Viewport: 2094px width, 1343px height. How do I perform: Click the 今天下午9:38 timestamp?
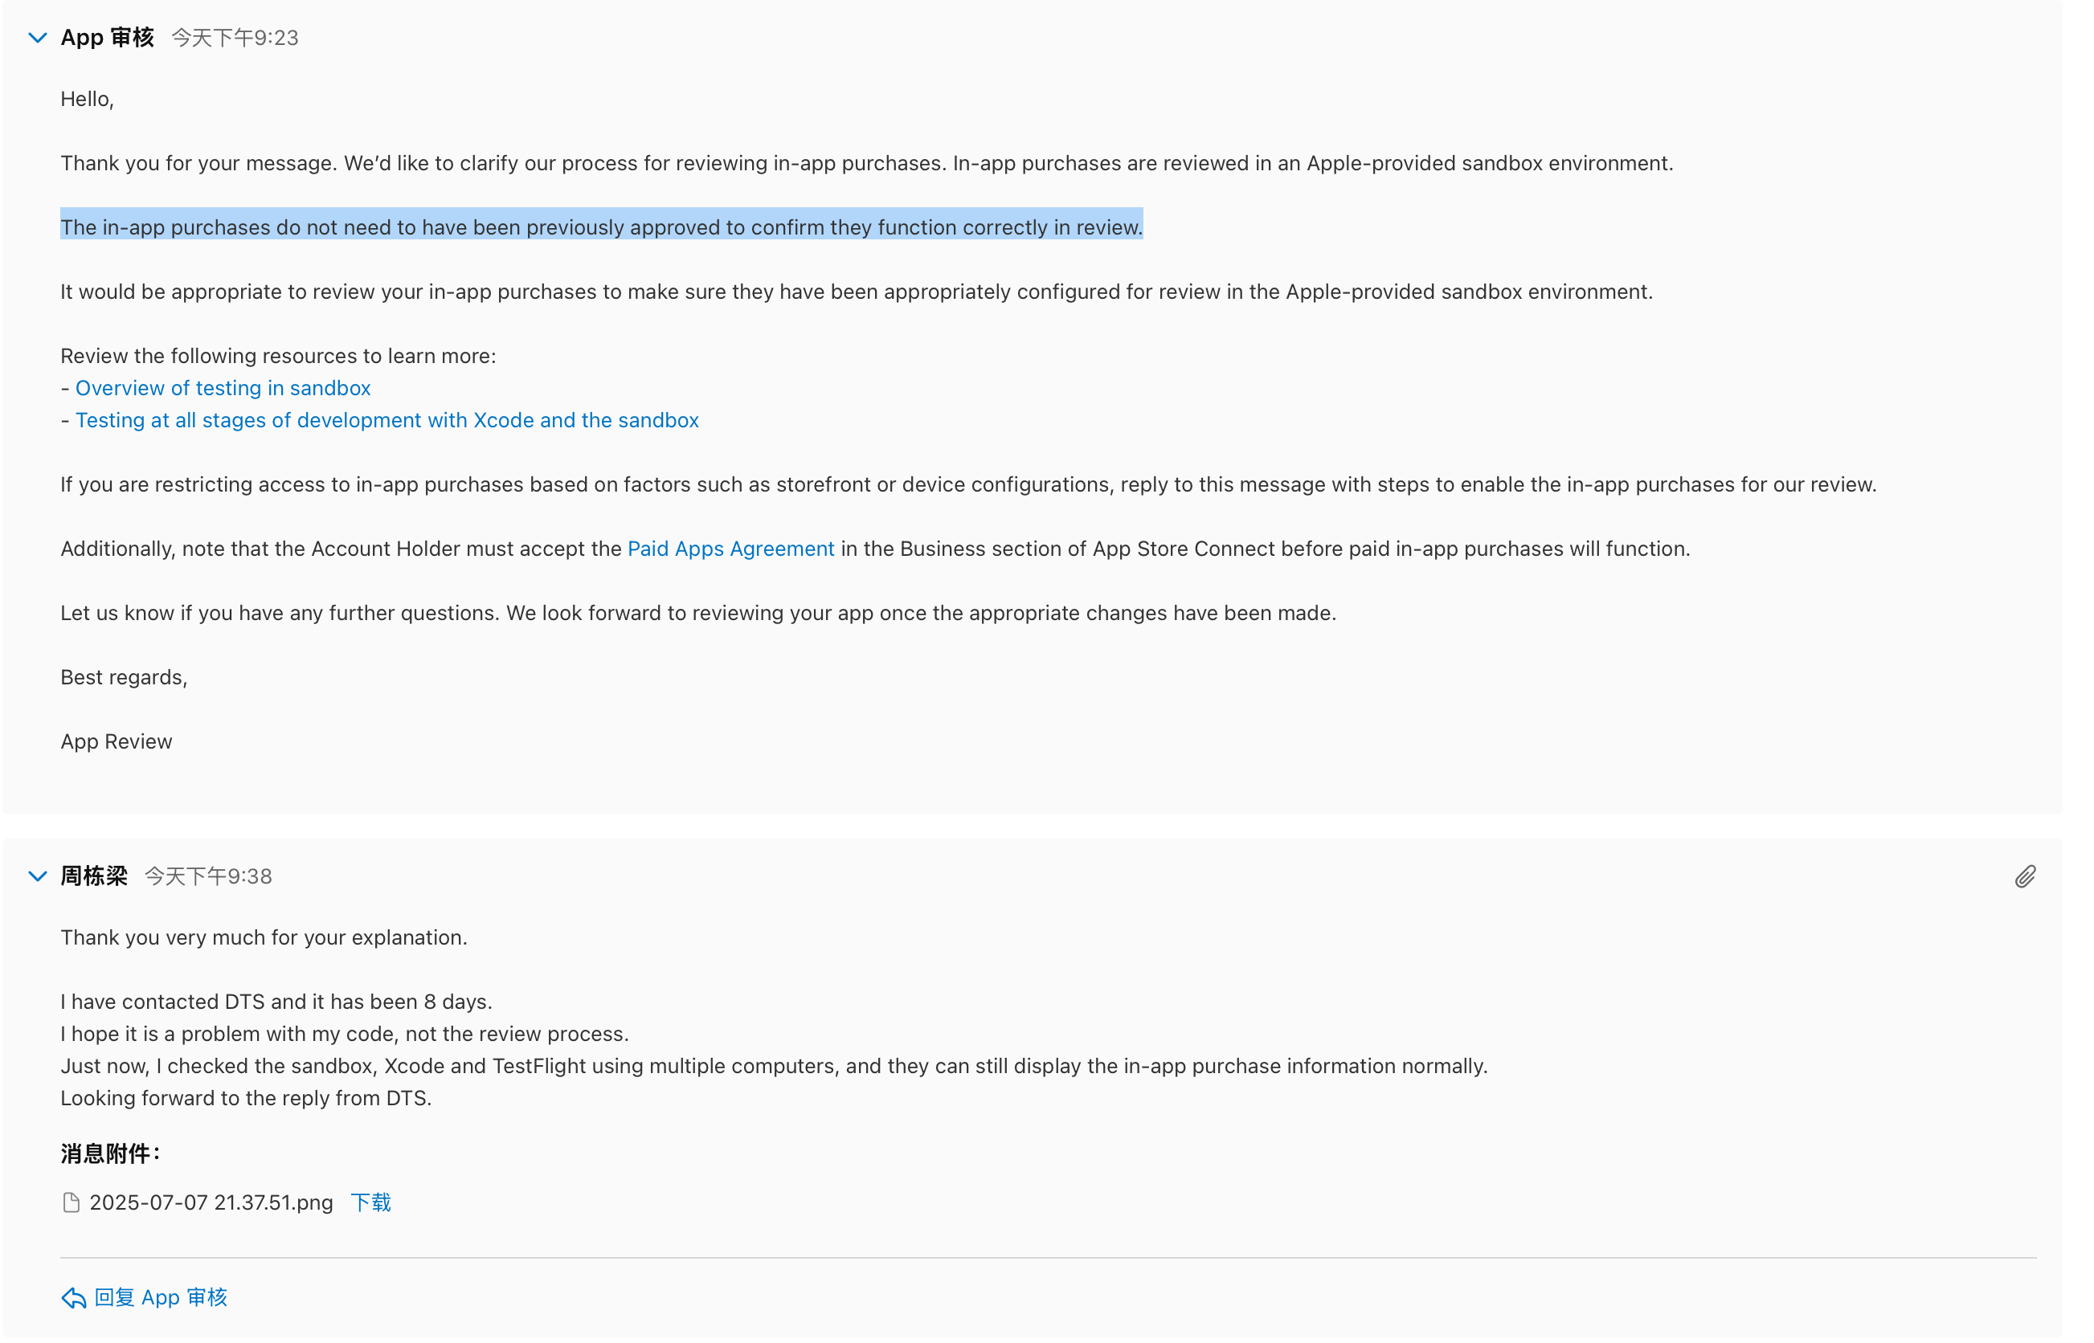[208, 876]
